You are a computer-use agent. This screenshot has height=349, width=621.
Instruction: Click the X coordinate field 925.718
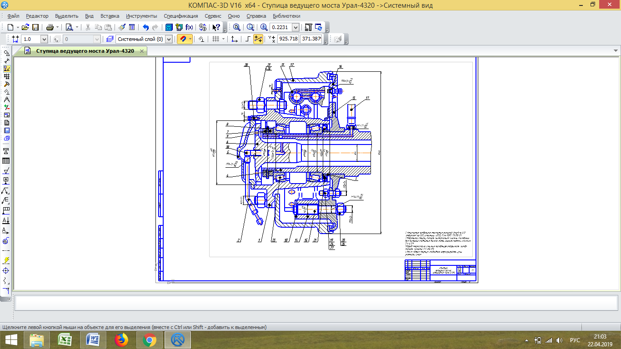(x=288, y=39)
